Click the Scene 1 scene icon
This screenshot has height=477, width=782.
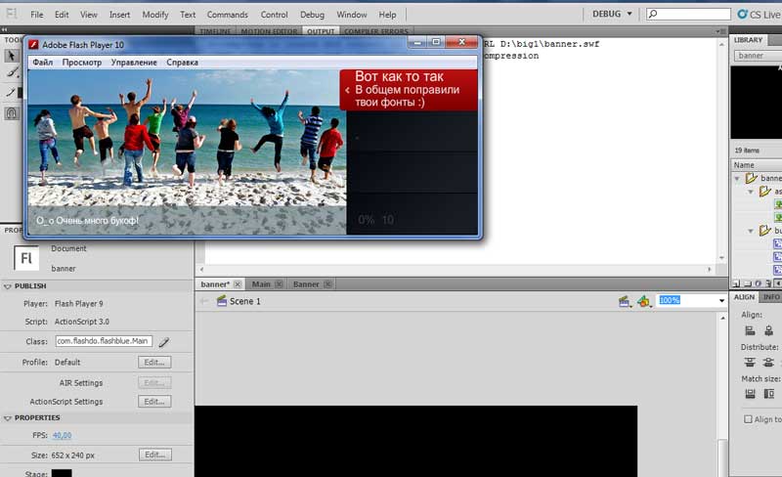tap(222, 301)
